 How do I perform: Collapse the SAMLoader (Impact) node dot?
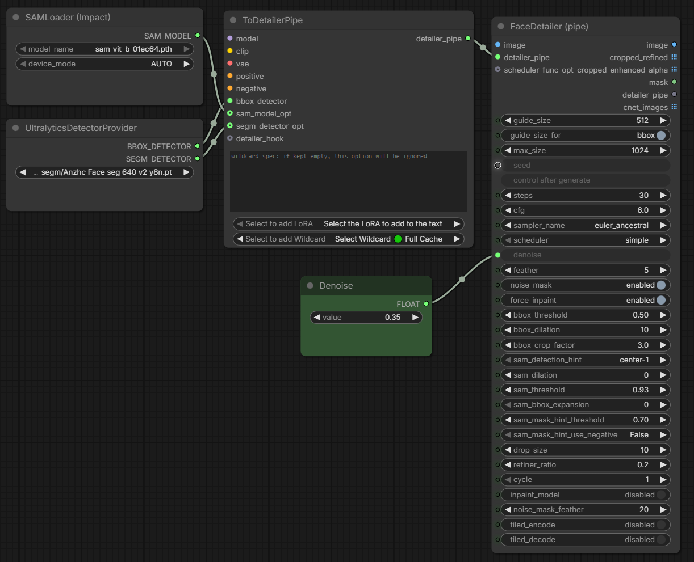16,18
